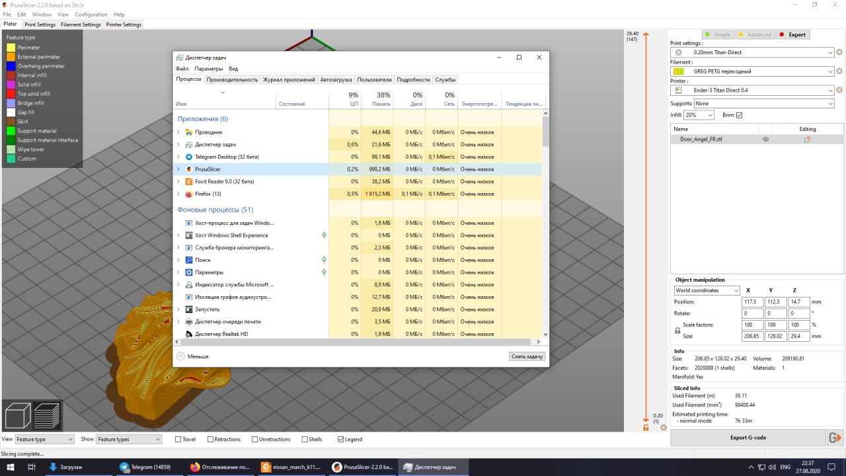The height and width of the screenshot is (476, 846).
Task: Open Windows Start menu
Action: (11, 467)
